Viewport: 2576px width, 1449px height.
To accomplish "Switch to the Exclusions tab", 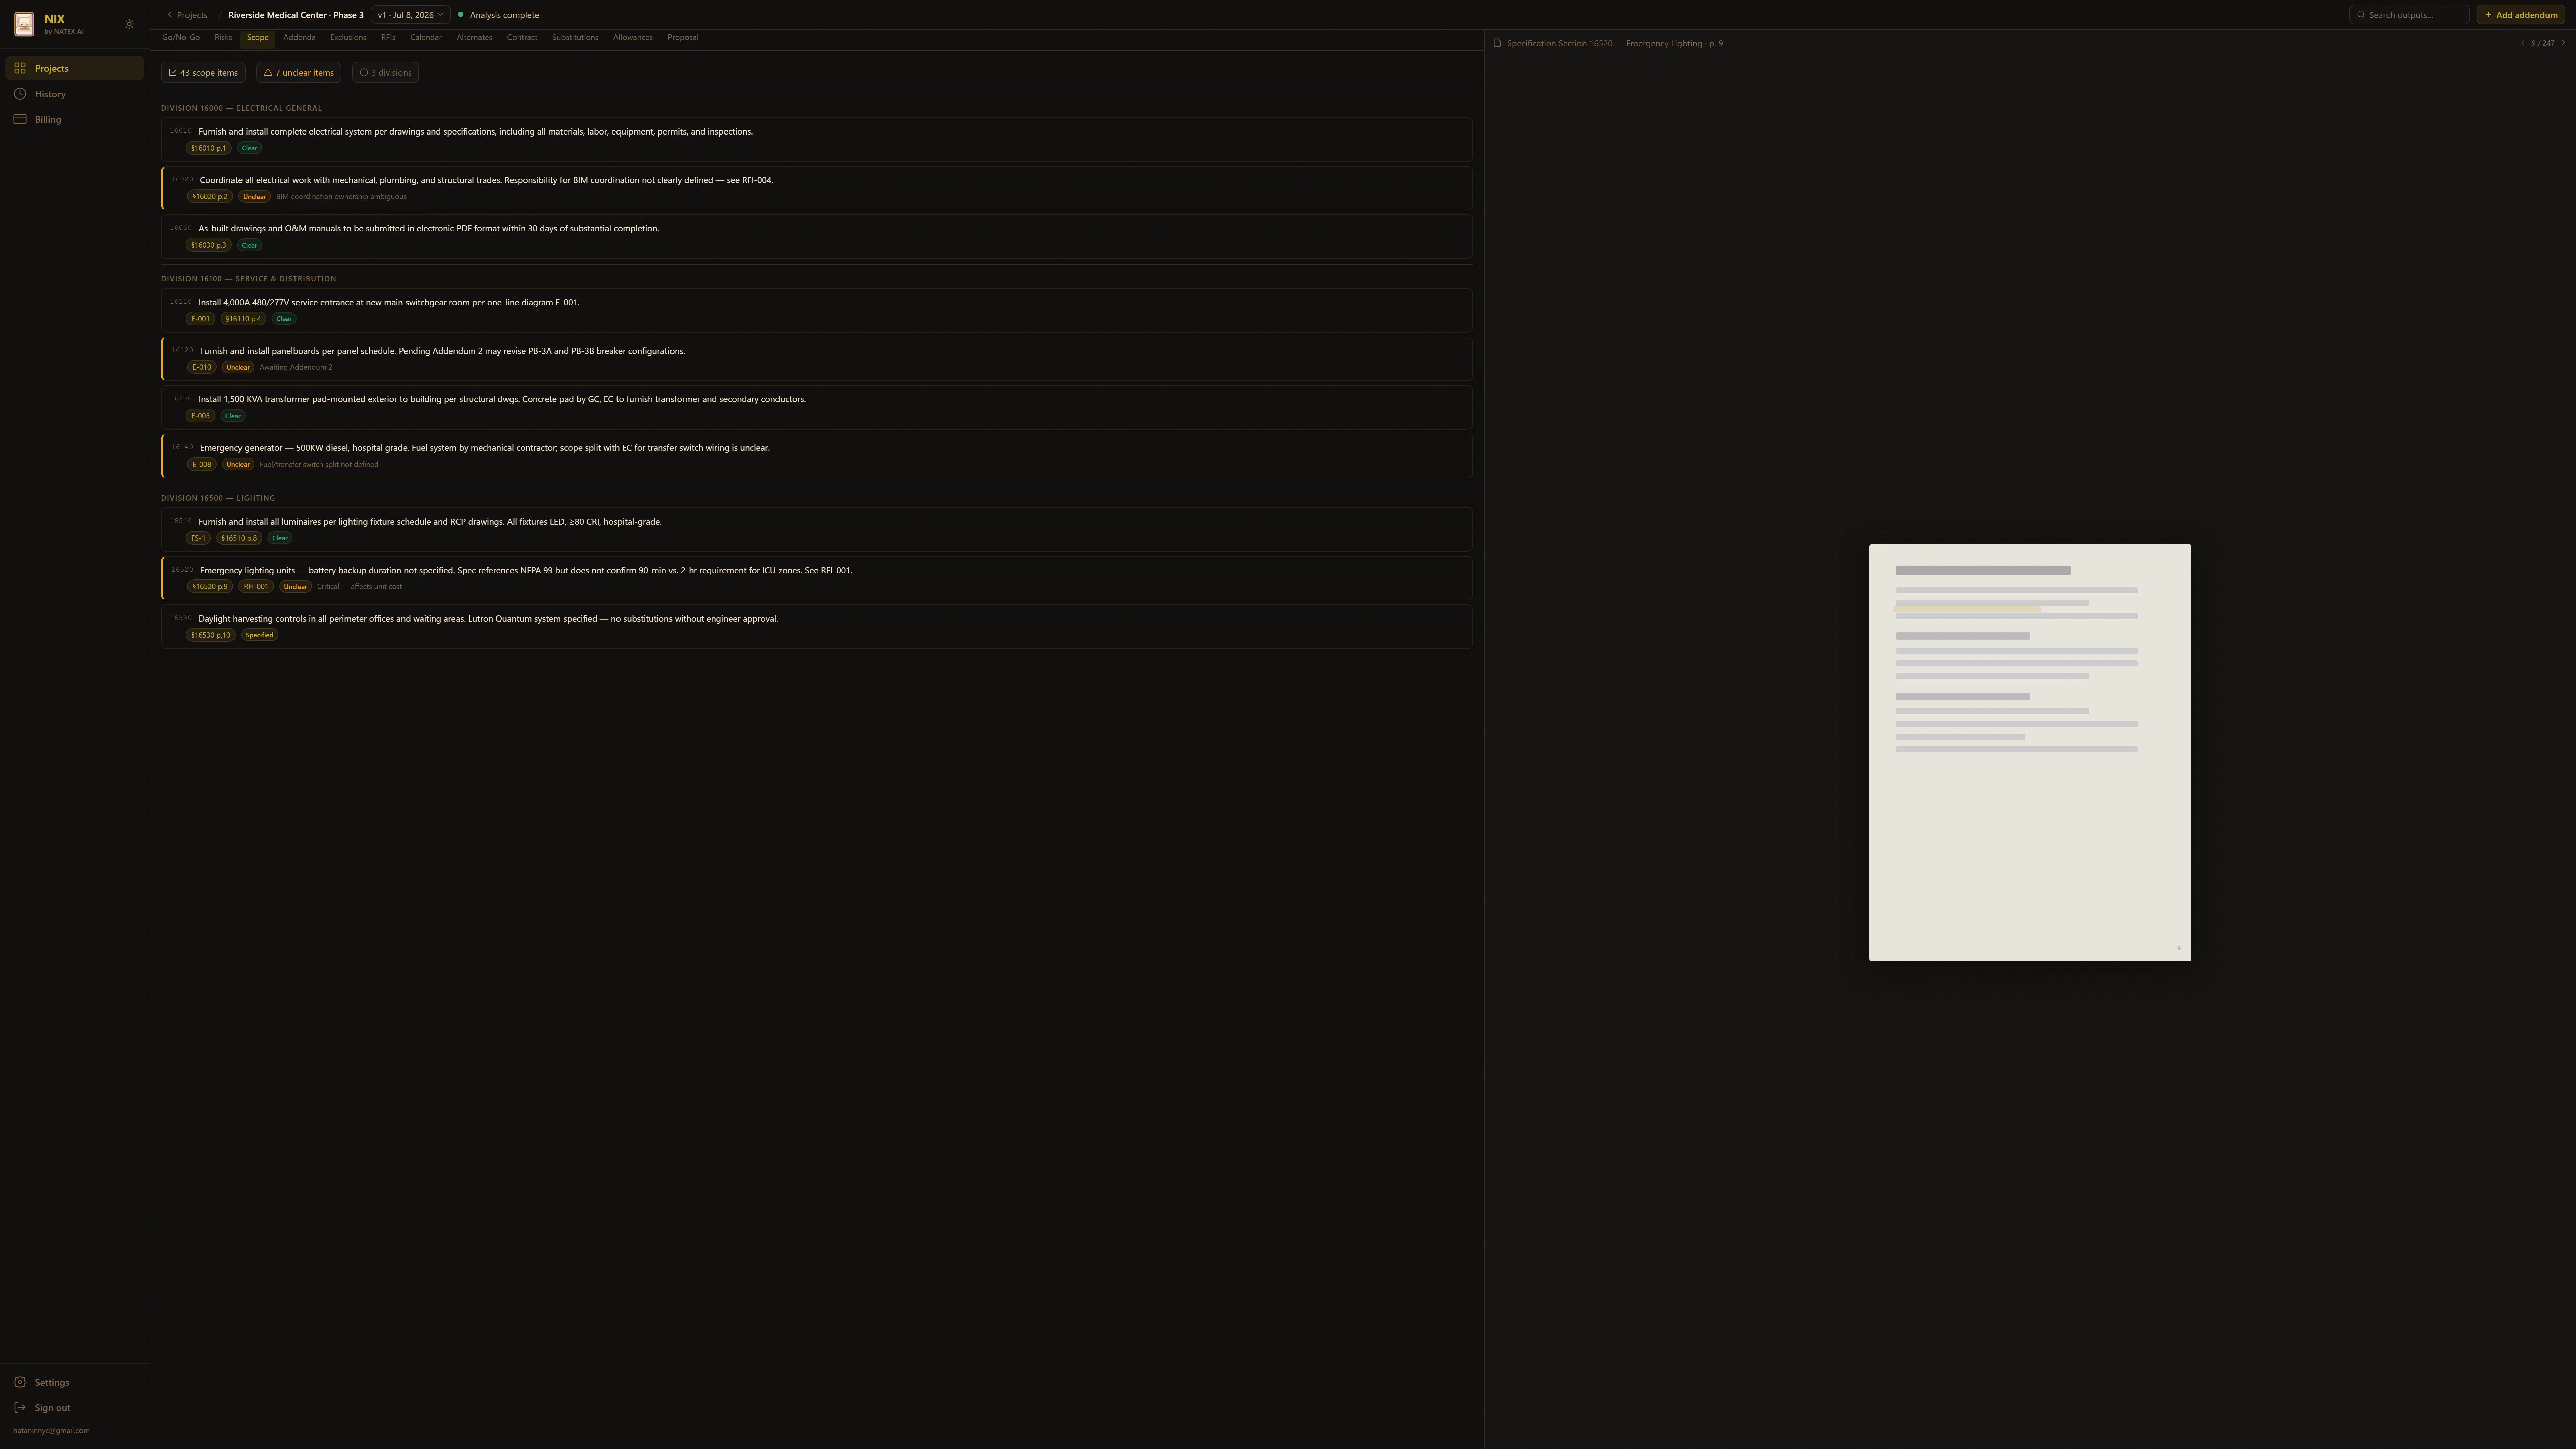I will [x=348, y=38].
